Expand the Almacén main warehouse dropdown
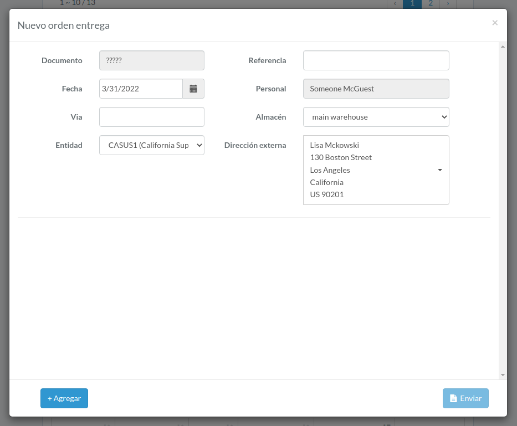This screenshot has width=517, height=426. pos(376,117)
